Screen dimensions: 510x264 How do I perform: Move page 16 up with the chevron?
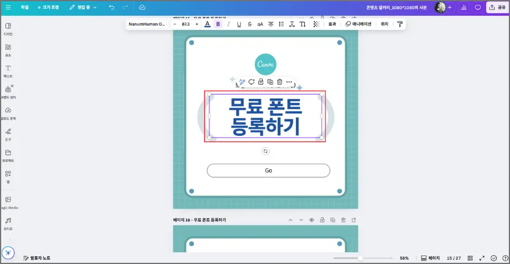pos(290,220)
